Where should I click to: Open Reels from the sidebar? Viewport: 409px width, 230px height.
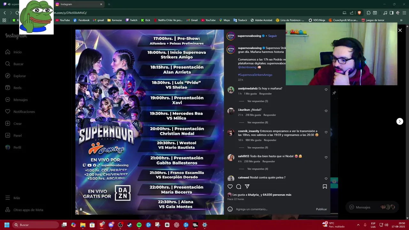coord(13,88)
